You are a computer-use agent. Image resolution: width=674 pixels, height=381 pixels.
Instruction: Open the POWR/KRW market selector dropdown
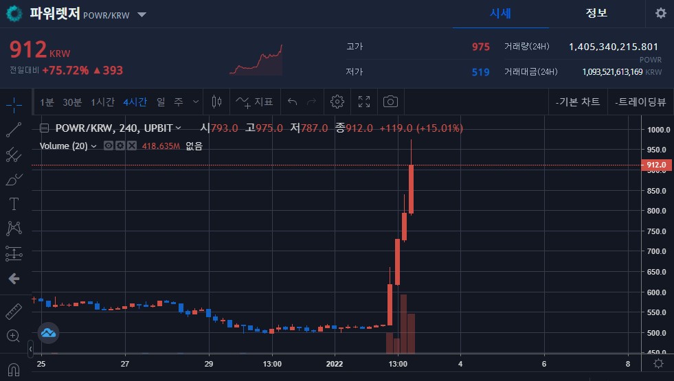tap(142, 15)
